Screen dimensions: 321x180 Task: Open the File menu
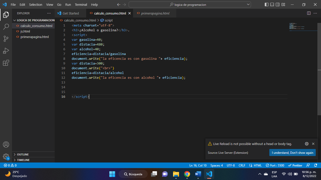[x=13, y=4]
